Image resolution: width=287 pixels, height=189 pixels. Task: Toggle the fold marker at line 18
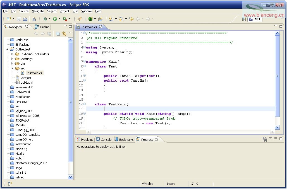84,113
